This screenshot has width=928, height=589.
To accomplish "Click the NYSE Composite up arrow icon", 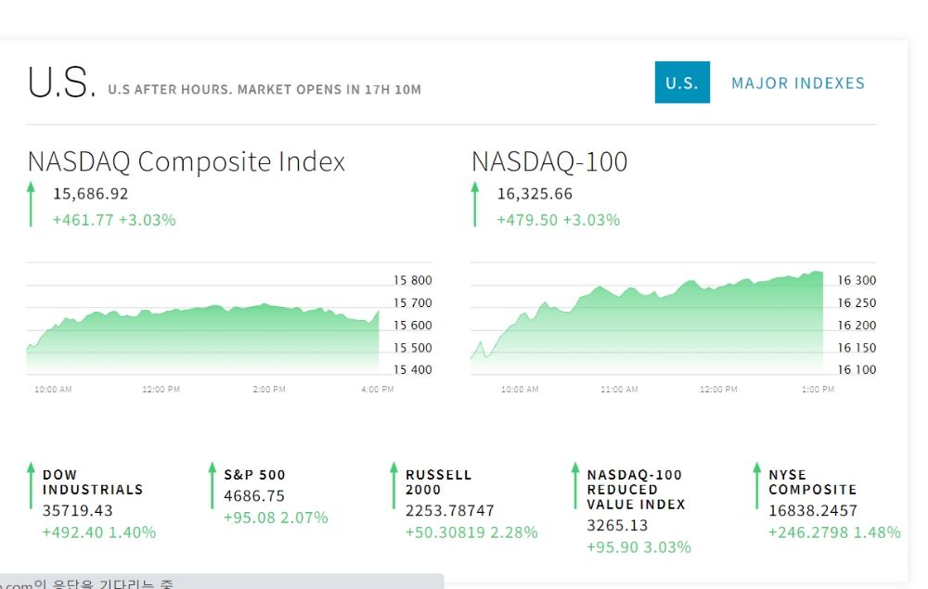I will pyautogui.click(x=756, y=485).
